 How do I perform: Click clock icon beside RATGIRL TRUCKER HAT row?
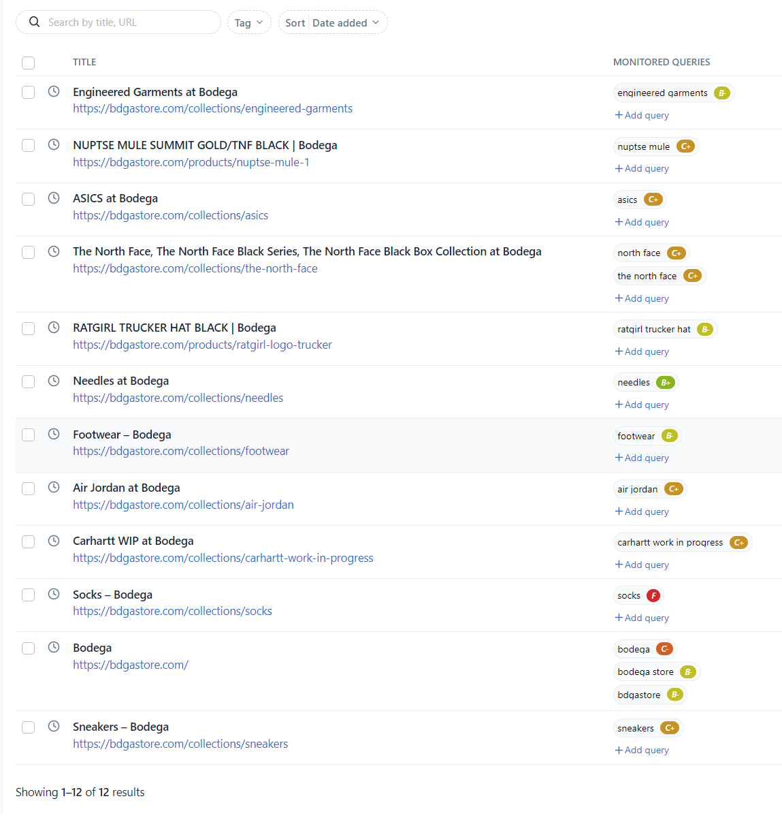click(x=54, y=327)
